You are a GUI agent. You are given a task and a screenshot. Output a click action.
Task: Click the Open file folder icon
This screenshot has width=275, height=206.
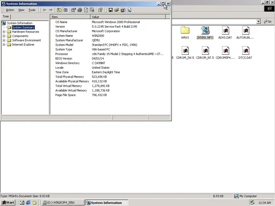point(117,10)
